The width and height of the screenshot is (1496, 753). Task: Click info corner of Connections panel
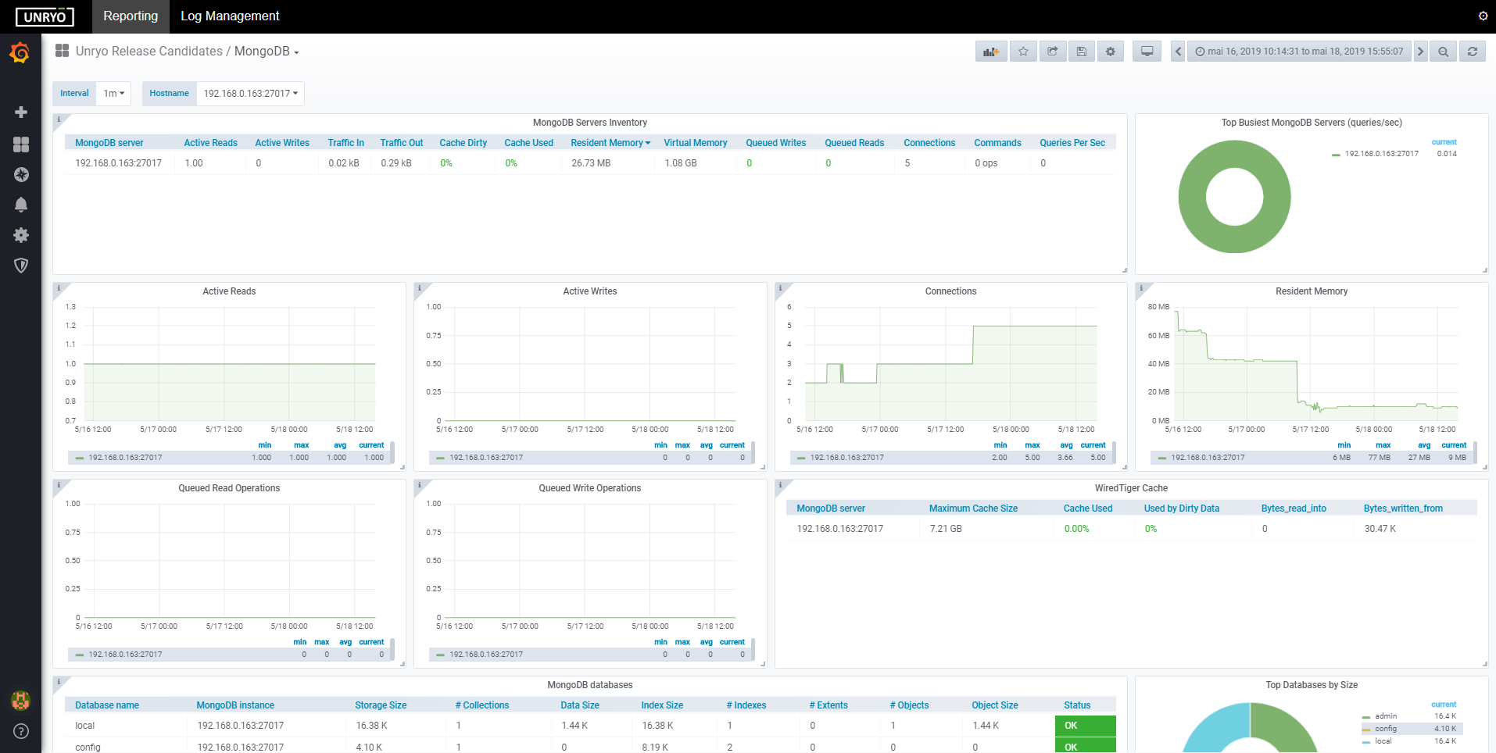coord(781,288)
